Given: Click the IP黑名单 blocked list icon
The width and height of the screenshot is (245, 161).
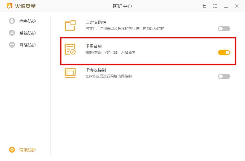Looking at the screenshot, I should 70,49.
